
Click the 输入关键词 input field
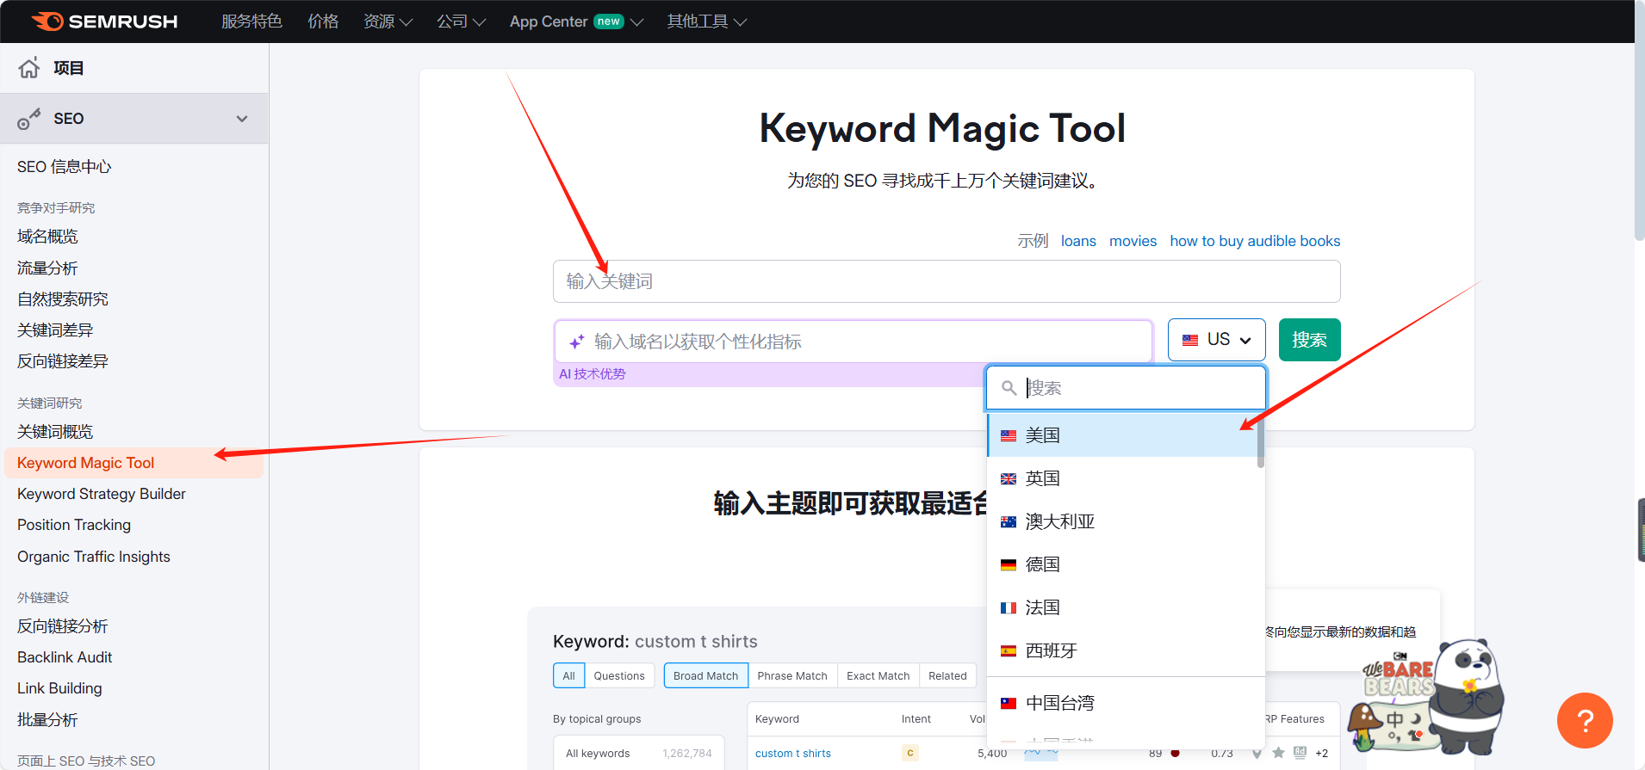[947, 281]
